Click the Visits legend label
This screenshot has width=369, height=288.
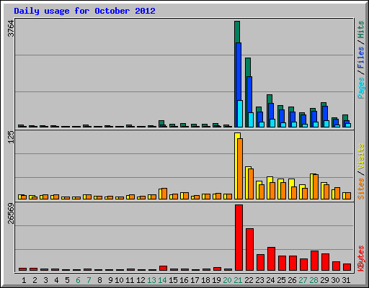pyautogui.click(x=361, y=156)
